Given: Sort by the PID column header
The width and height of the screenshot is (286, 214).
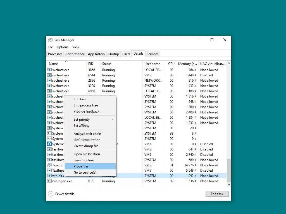Looking at the screenshot, I should (x=93, y=64).
